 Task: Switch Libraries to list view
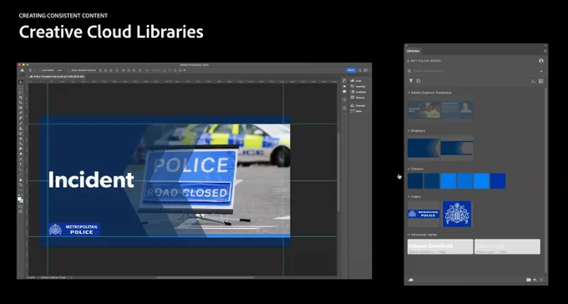click(534, 81)
